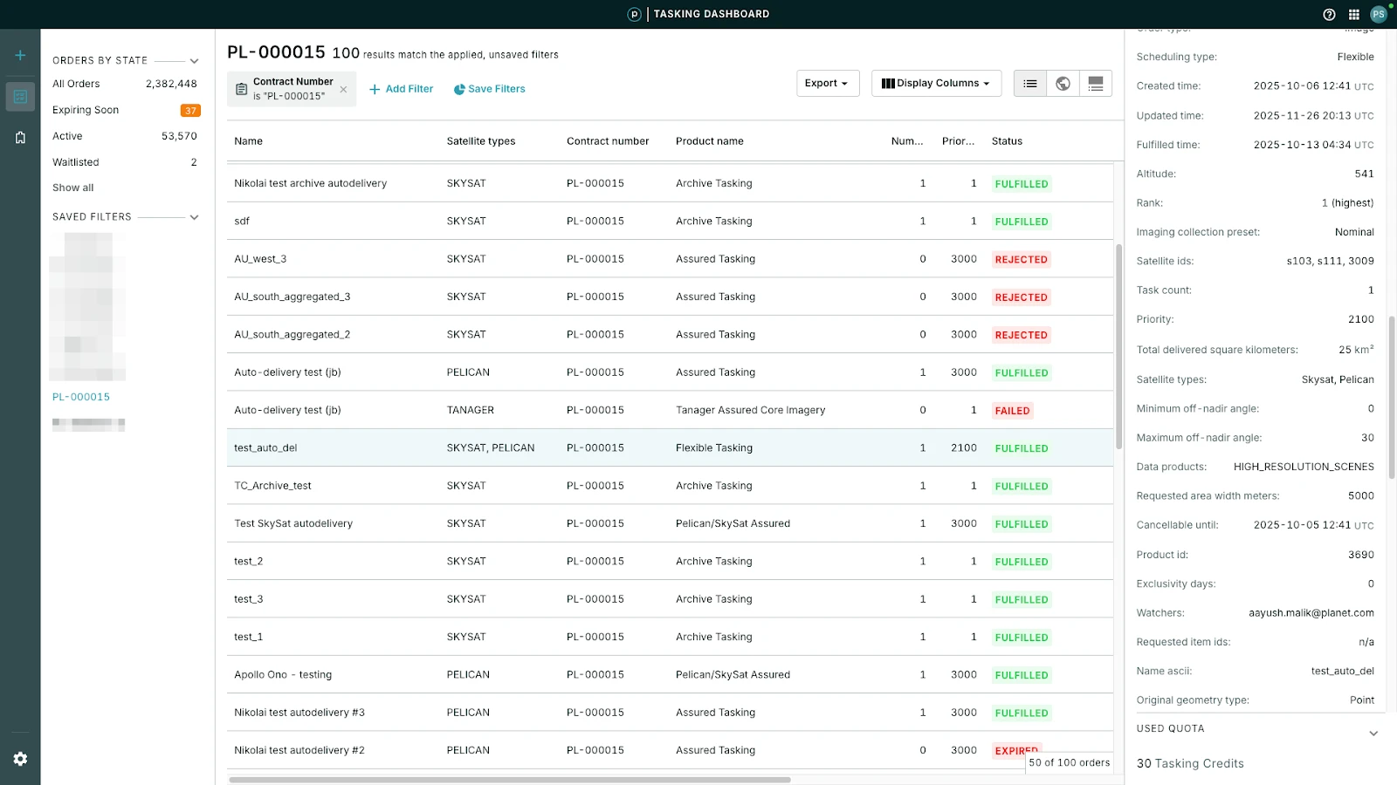This screenshot has width=1397, height=785.
Task: Open the orders list icon in left rail
Action: (20, 96)
